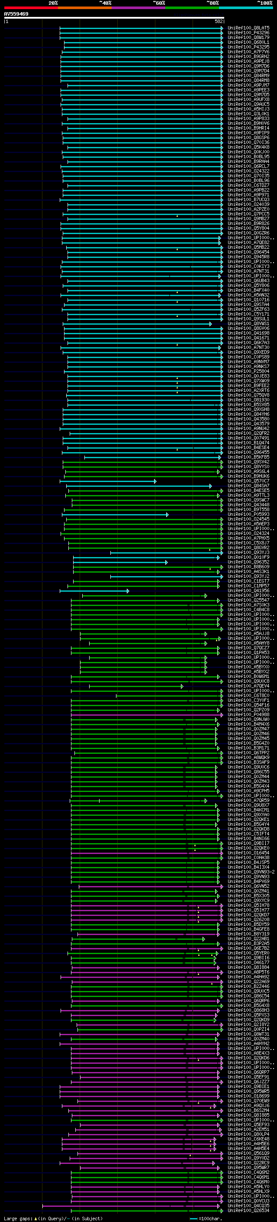Select hit UniRef100_Q26208
This screenshot has width=277, height=1222.
pyautogui.click(x=248, y=919)
